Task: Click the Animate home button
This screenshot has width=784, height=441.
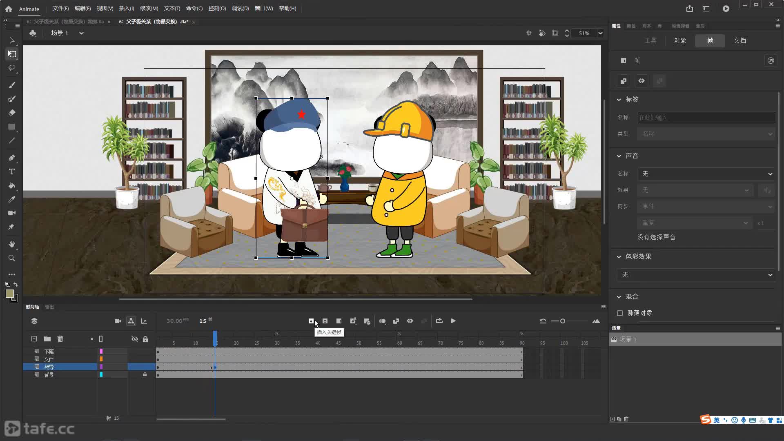Action: coord(9,9)
